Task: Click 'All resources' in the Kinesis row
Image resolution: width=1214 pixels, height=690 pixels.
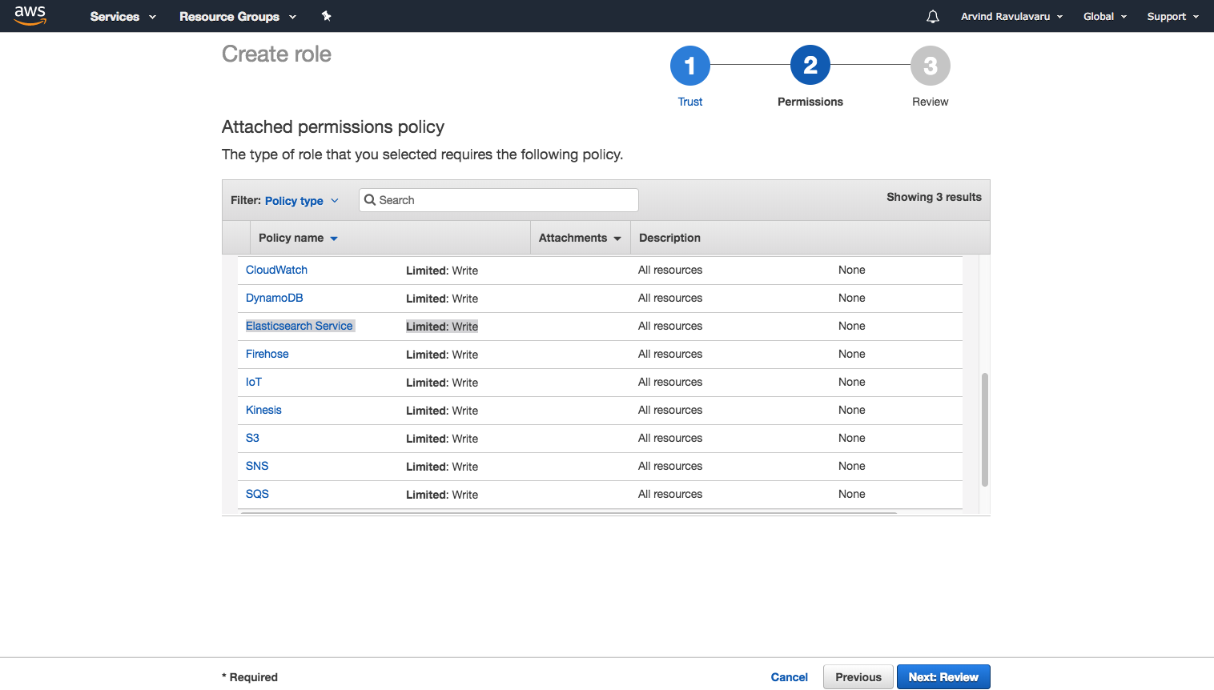Action: tap(670, 410)
